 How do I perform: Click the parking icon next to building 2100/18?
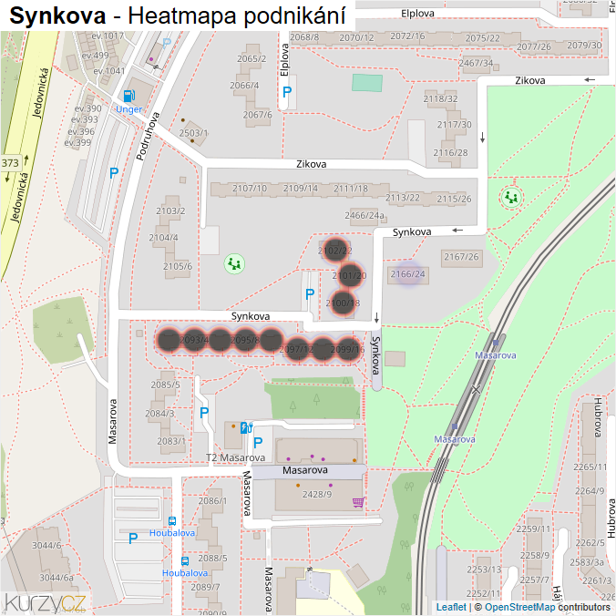click(x=310, y=293)
